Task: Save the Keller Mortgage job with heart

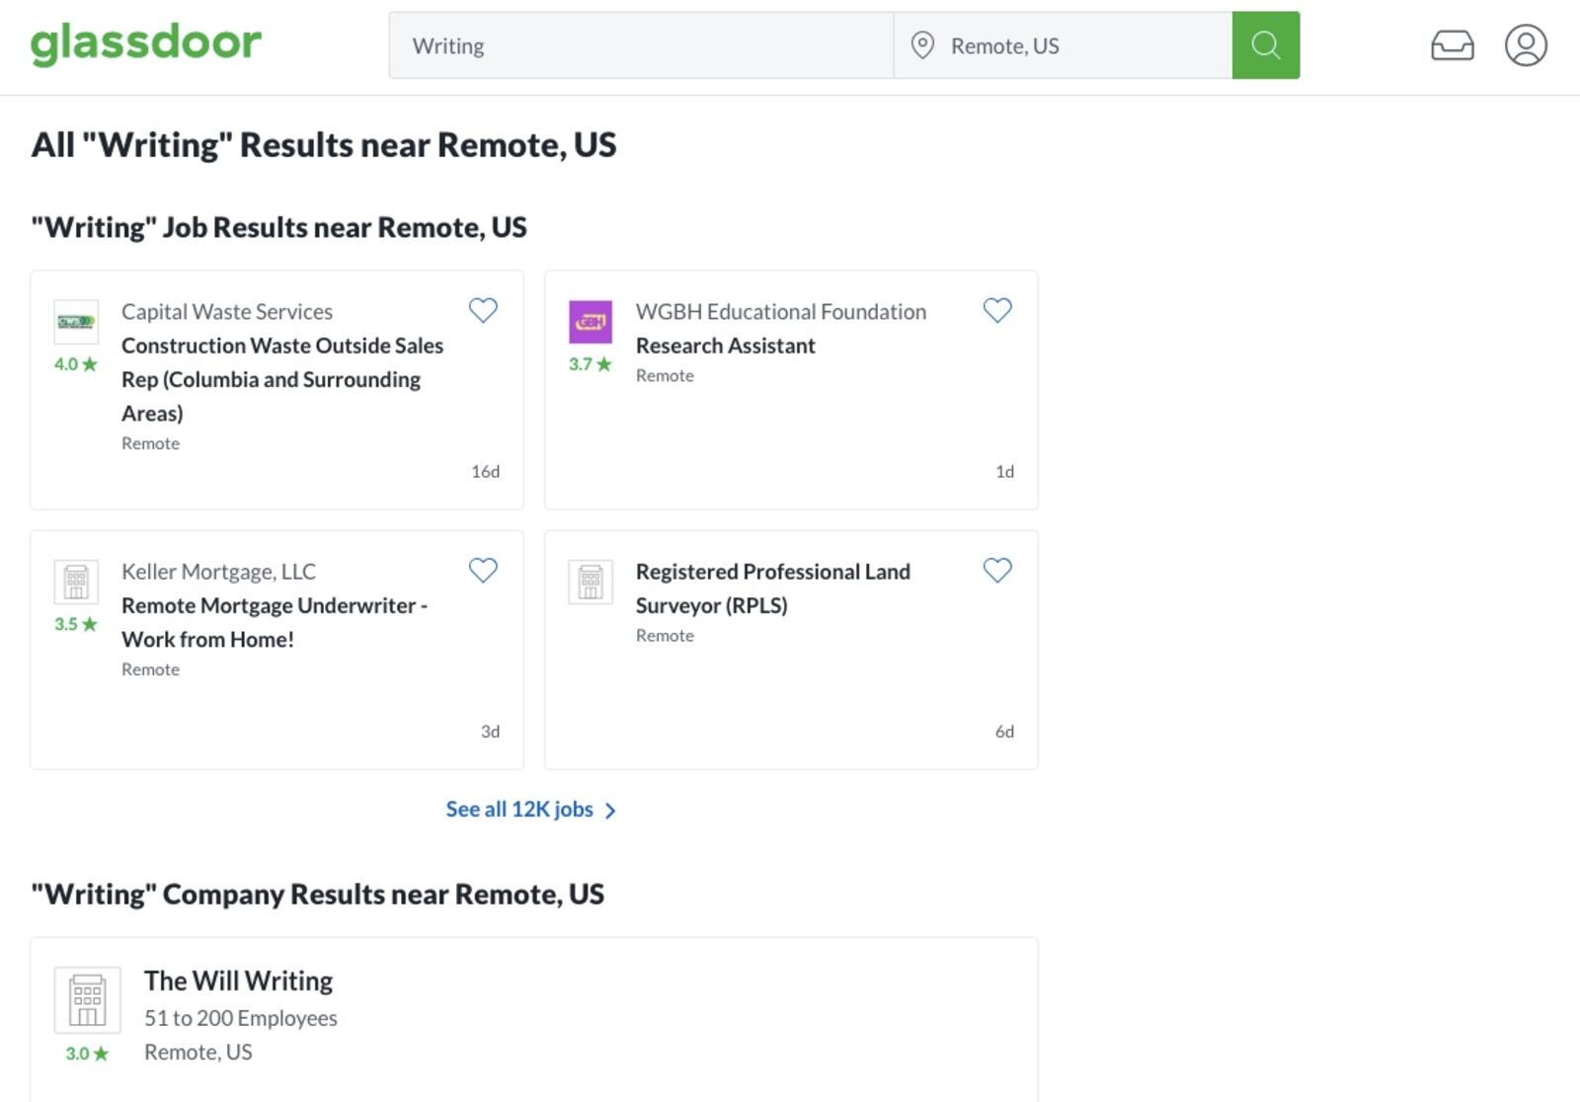Action: 483,570
